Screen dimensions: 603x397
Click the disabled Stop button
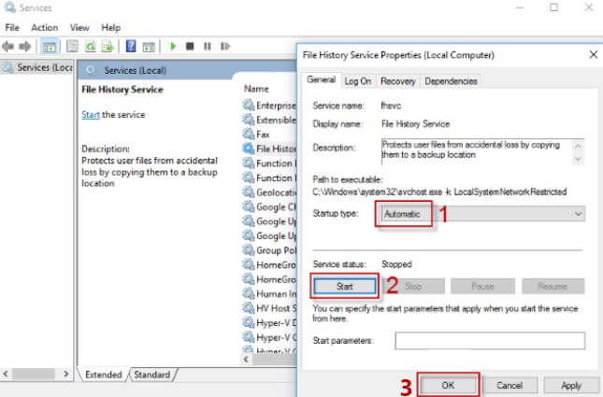pos(413,287)
